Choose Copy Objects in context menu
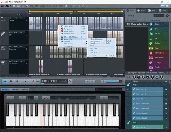This screenshot has height=132, width=171. point(73,27)
